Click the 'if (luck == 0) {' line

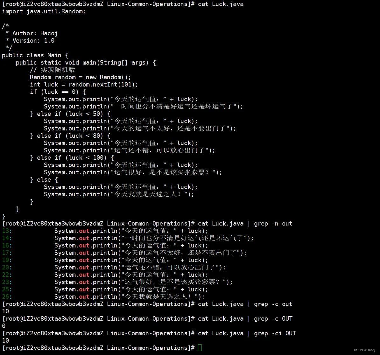(x=58, y=92)
